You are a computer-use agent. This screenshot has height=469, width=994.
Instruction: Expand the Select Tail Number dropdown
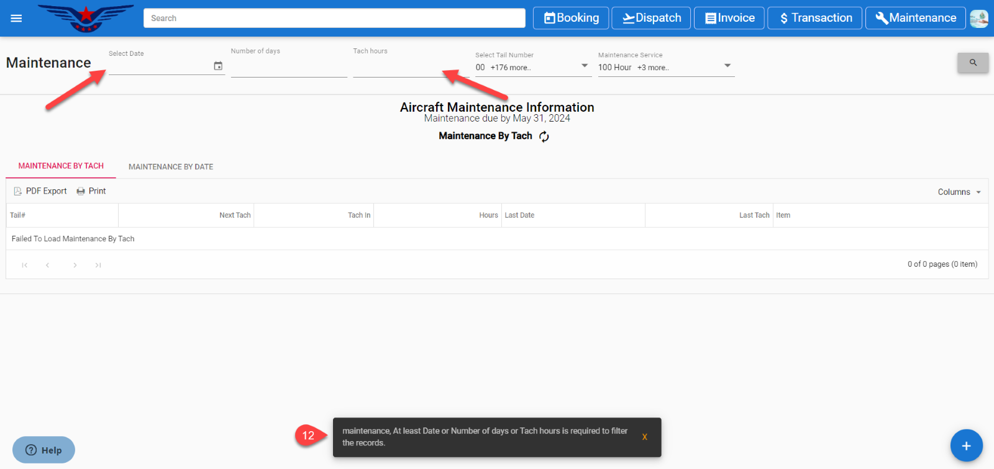(584, 66)
